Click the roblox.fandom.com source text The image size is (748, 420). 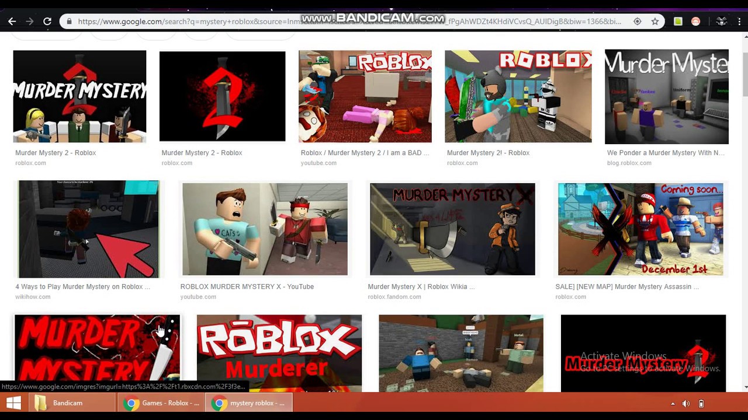pyautogui.click(x=394, y=297)
